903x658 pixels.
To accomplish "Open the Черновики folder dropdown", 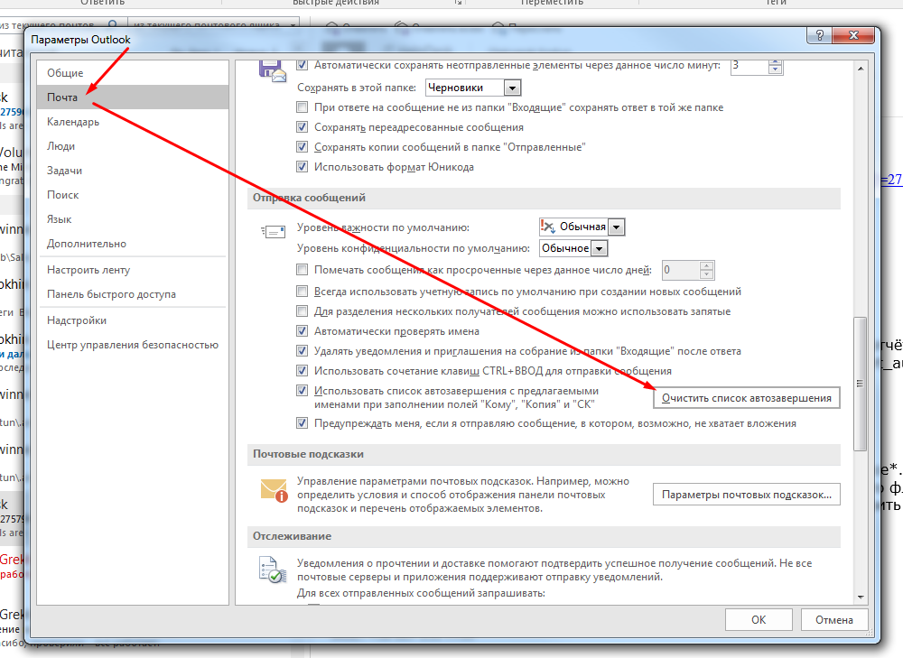I will coord(512,88).
